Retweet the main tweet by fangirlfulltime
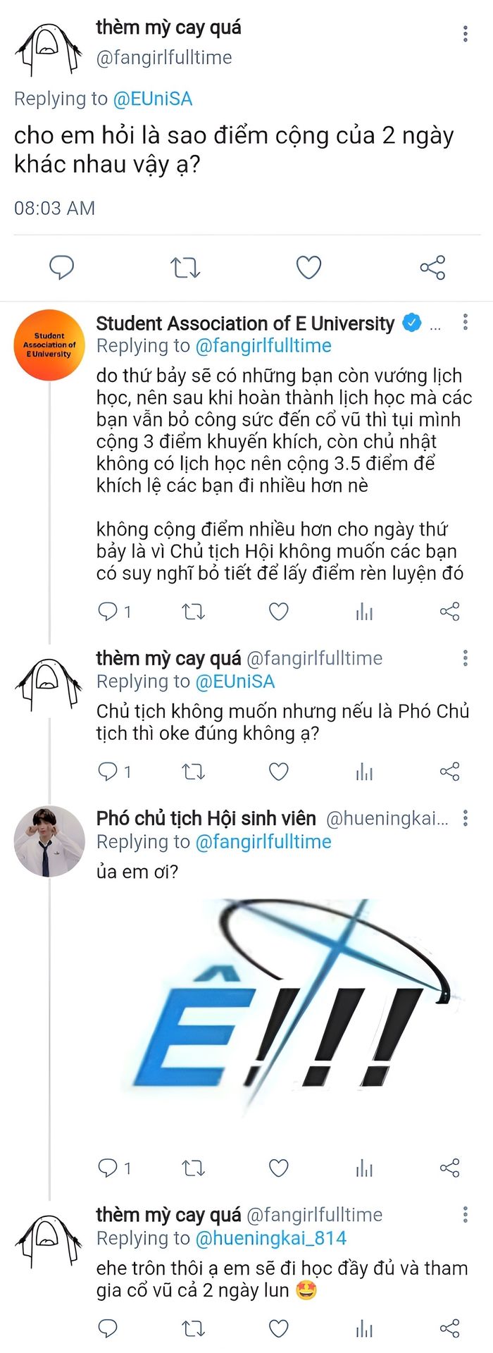Image resolution: width=493 pixels, height=1353 pixels. point(185,268)
